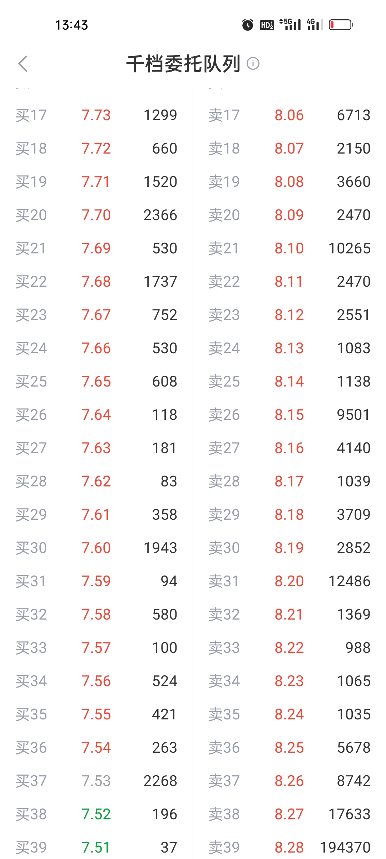This screenshot has width=386, height=859.
Task: Tap the 5G signal strength icon
Action: pyautogui.click(x=290, y=24)
